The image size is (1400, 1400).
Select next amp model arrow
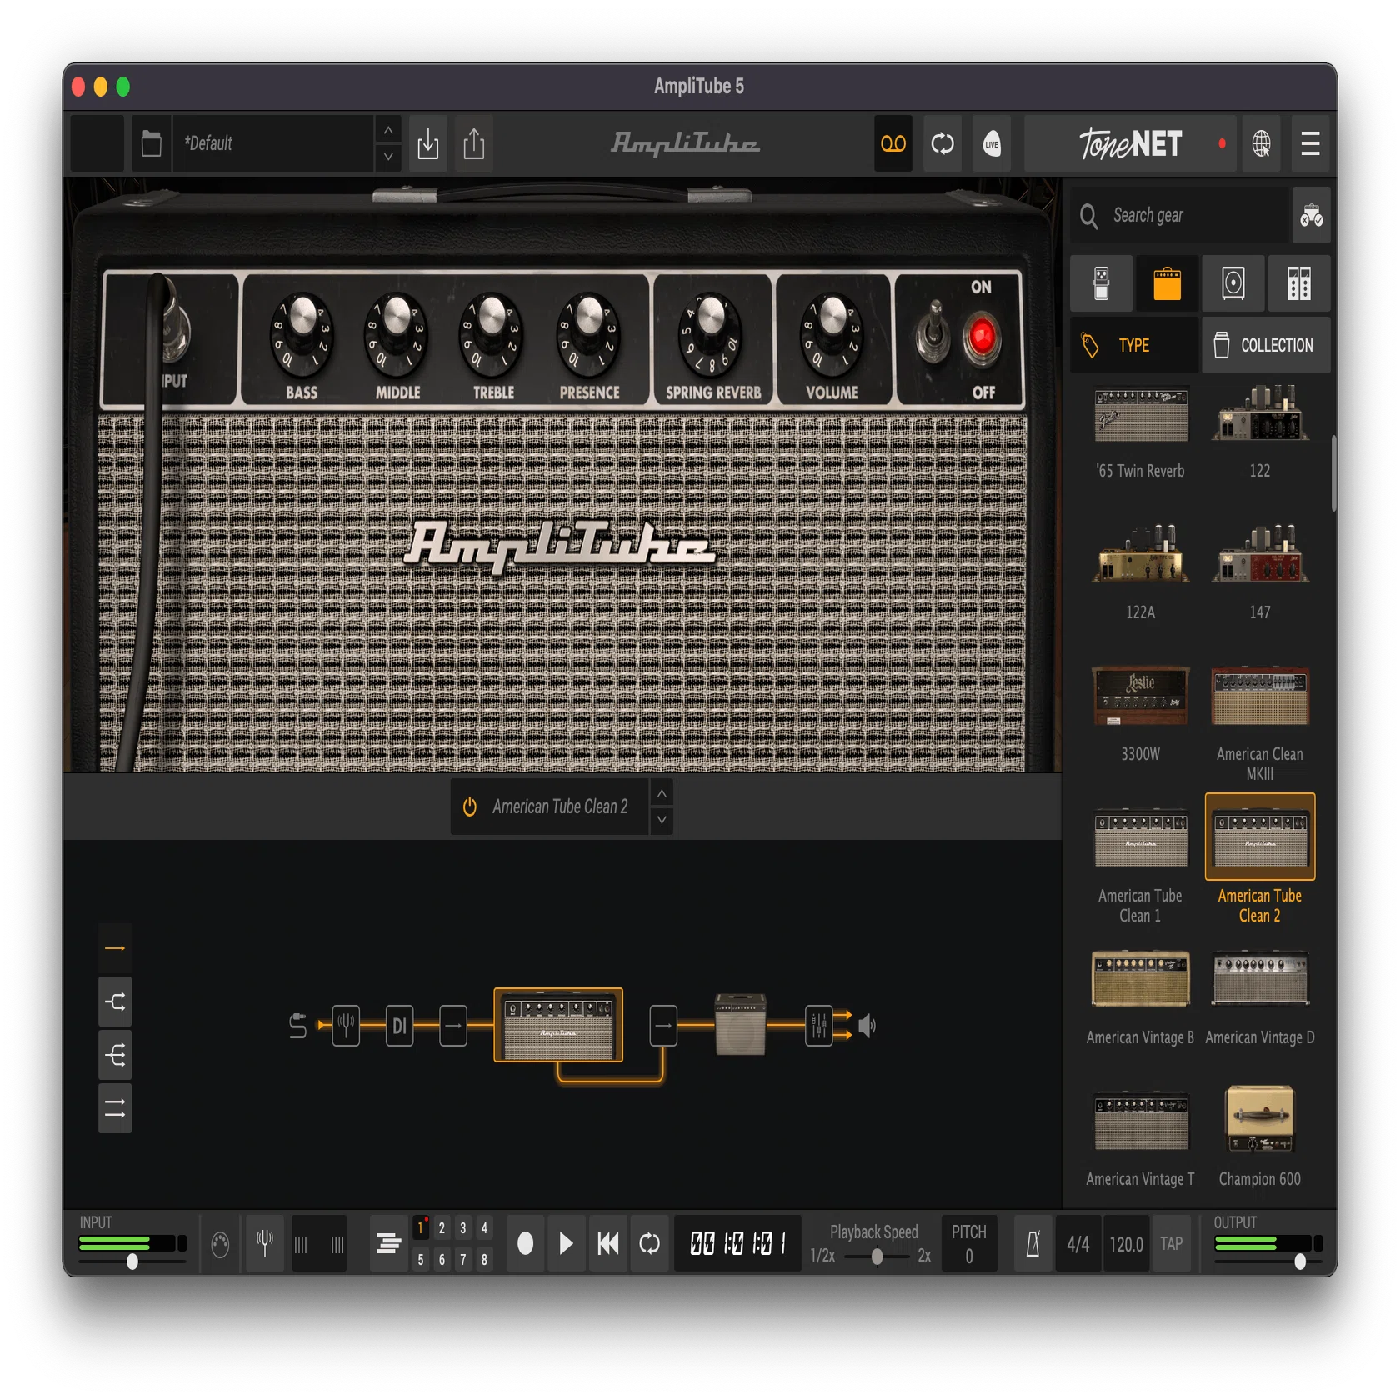[662, 820]
